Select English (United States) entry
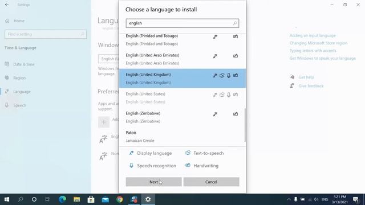Image resolution: width=365 pixels, height=205 pixels. [182, 97]
